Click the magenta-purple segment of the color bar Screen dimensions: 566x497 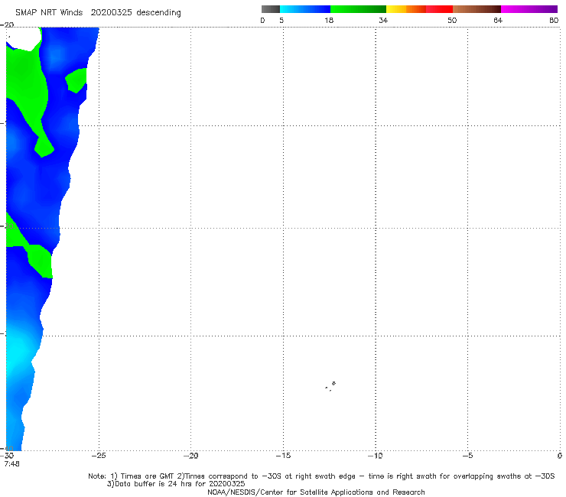(529, 9)
